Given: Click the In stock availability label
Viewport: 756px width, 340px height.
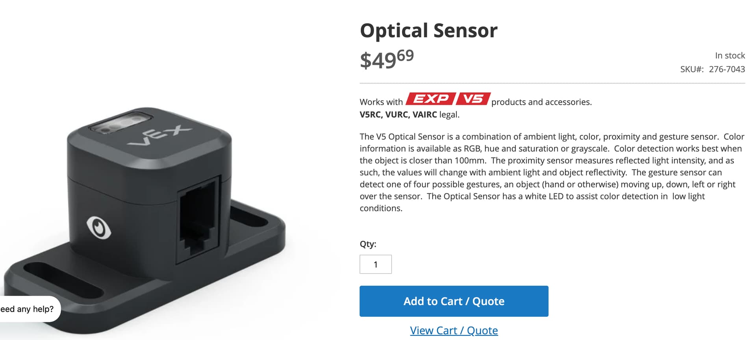Looking at the screenshot, I should click(730, 55).
